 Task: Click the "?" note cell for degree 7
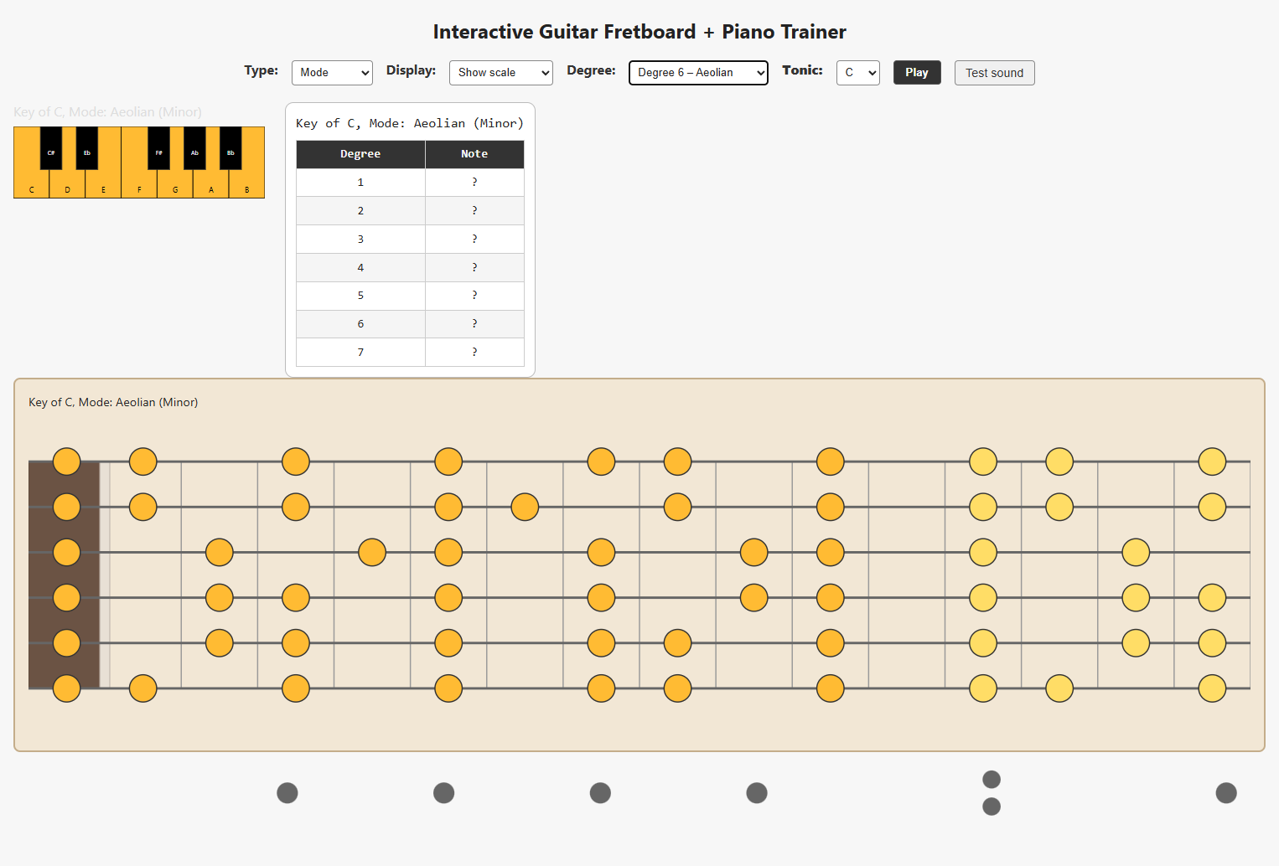(474, 353)
